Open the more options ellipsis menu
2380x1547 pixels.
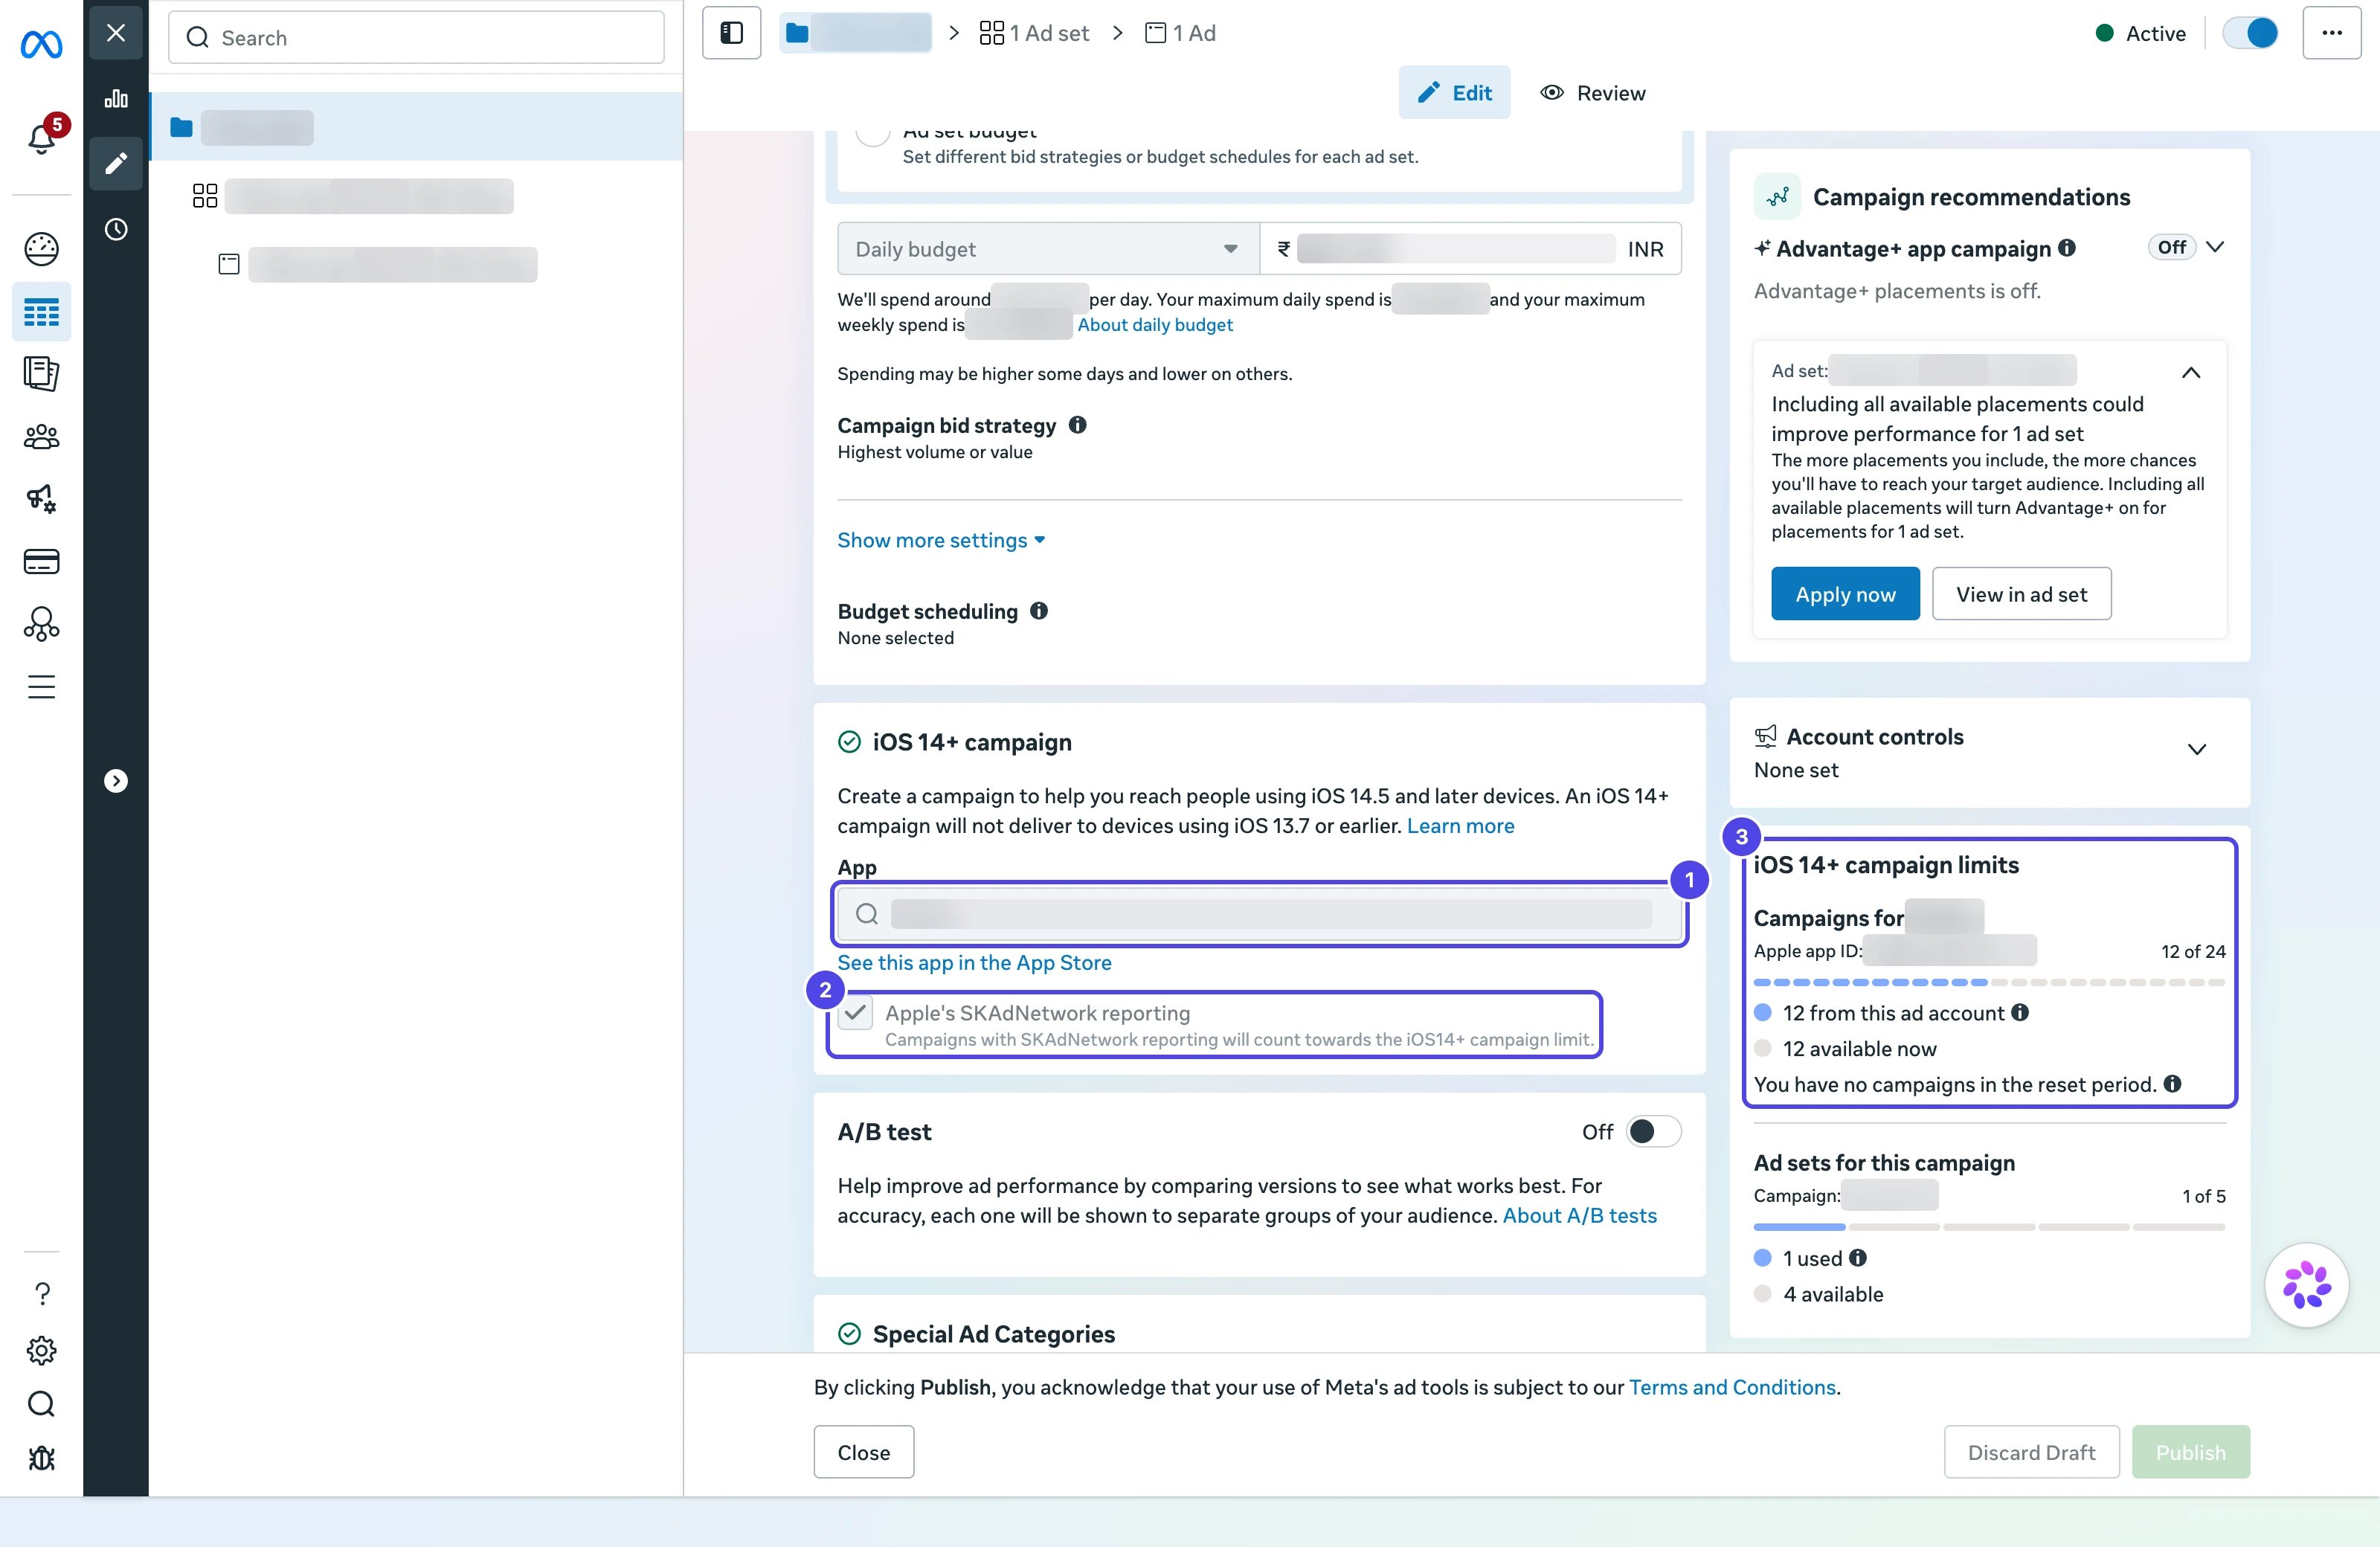pos(2332,33)
